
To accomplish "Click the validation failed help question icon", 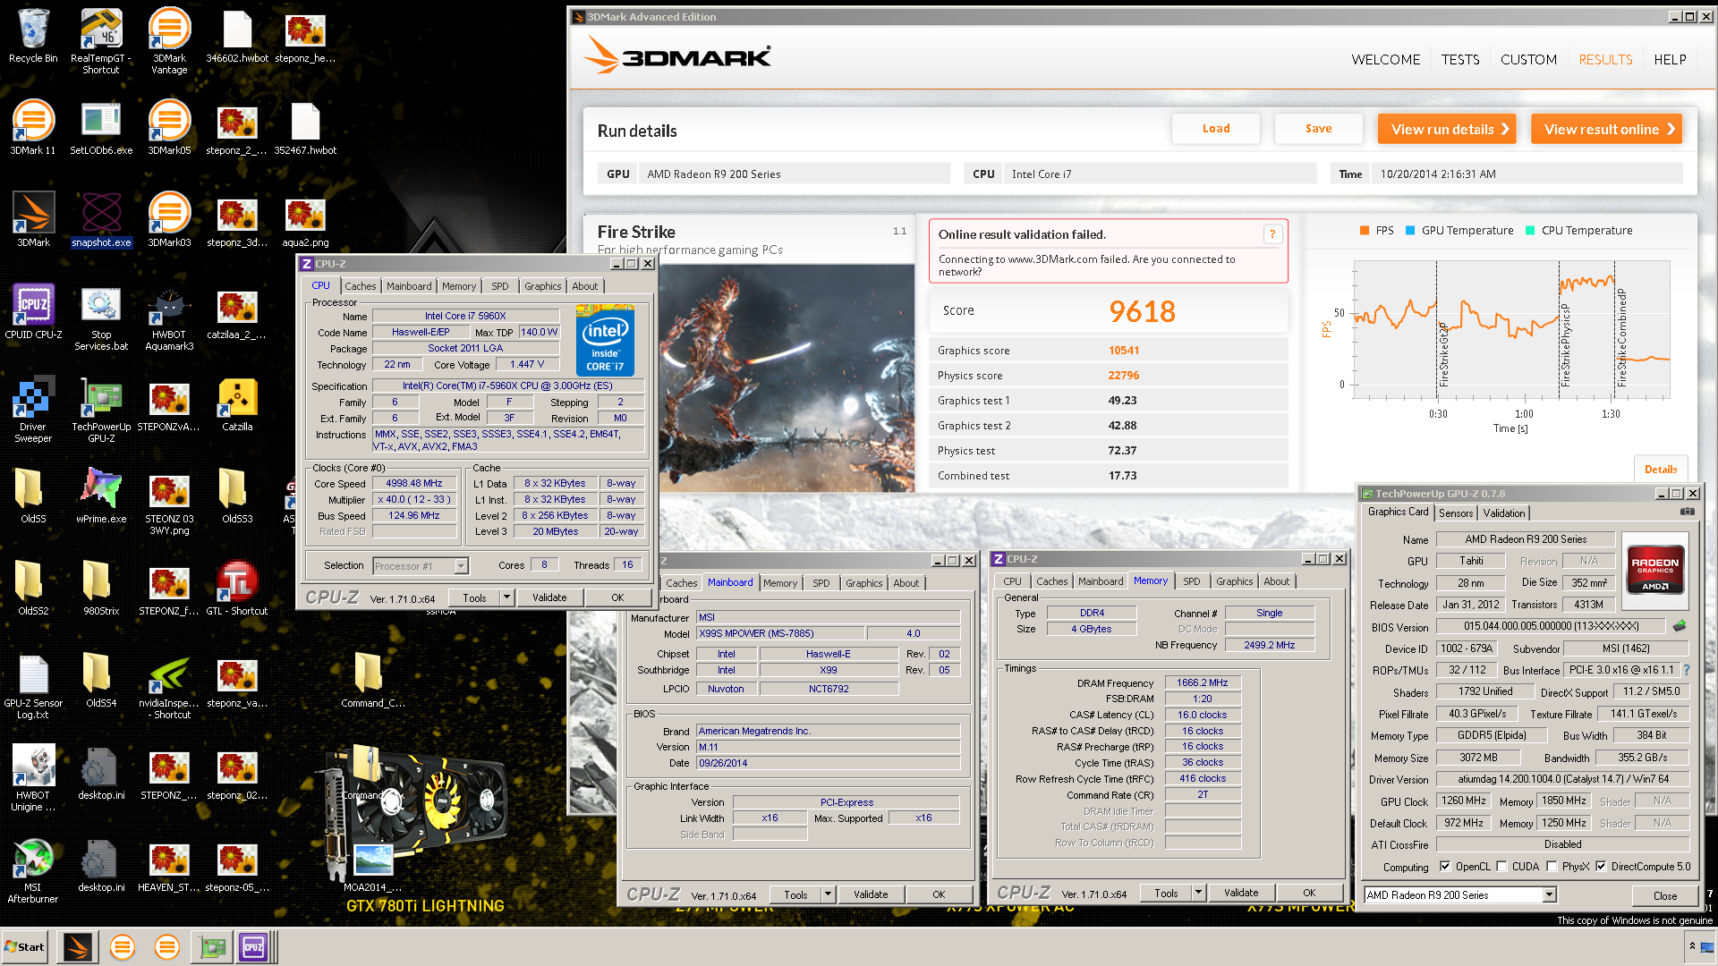I will [x=1272, y=234].
